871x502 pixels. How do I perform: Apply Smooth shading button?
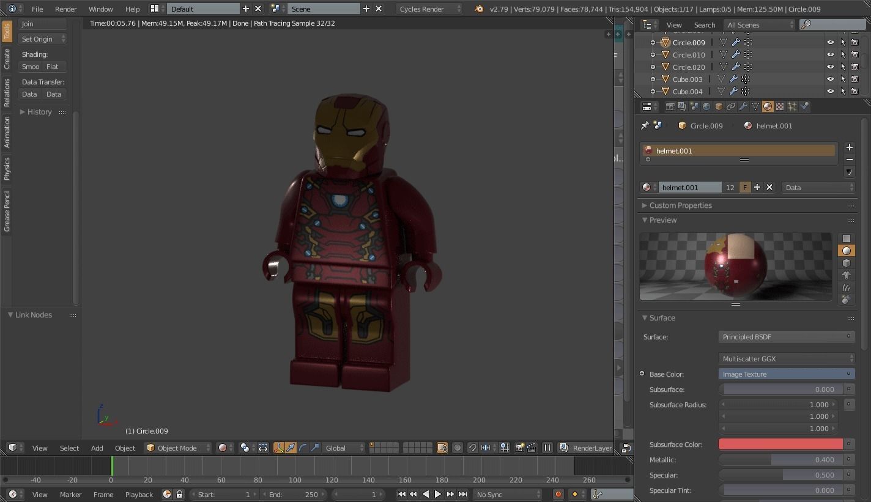[x=30, y=67]
